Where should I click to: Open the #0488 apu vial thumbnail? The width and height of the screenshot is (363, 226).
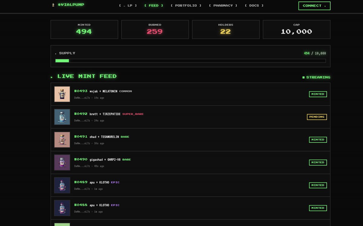(62, 208)
